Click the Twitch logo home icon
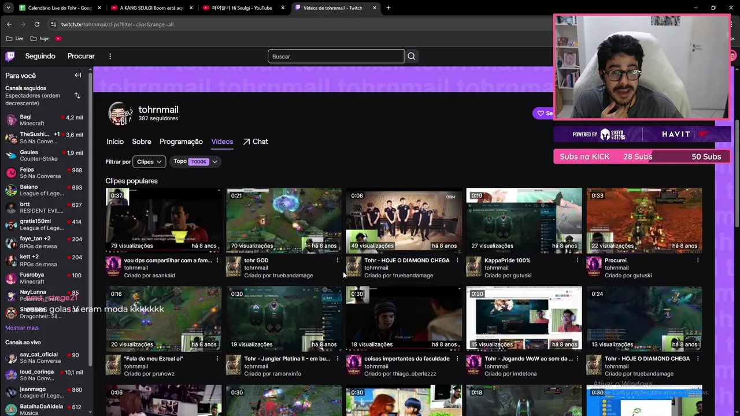740x416 pixels. click(x=10, y=56)
